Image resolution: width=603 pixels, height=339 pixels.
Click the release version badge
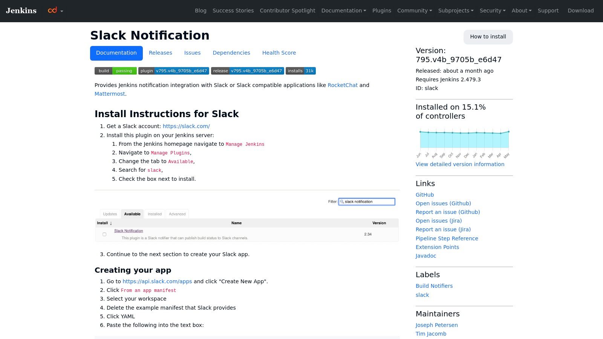[x=248, y=71]
